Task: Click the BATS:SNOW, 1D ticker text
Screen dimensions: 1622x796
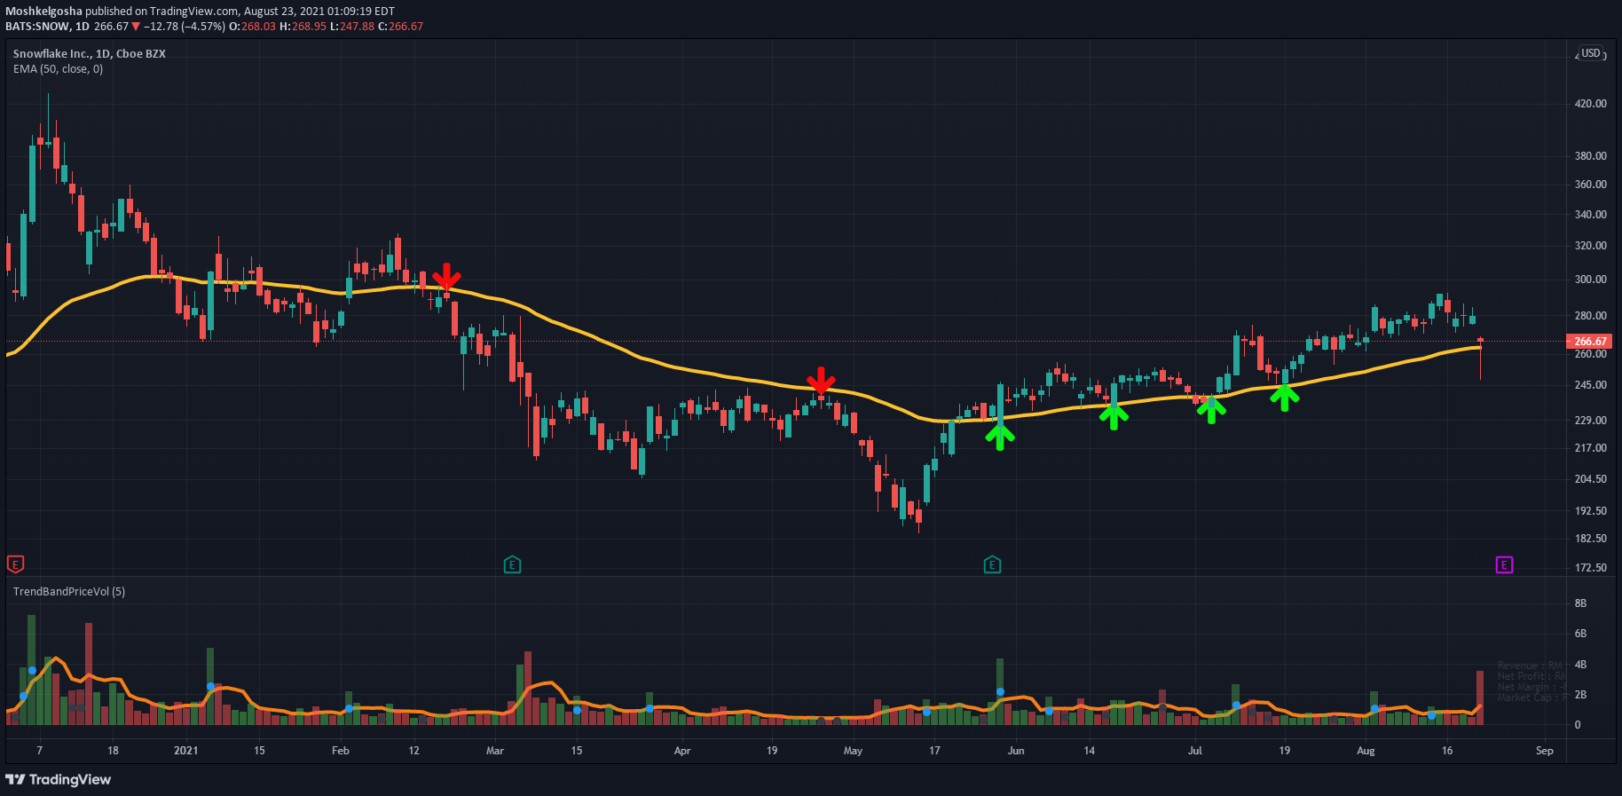Action: [x=47, y=27]
